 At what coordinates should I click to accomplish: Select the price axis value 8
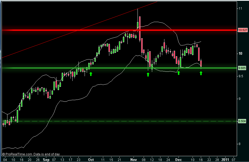pos(239,144)
